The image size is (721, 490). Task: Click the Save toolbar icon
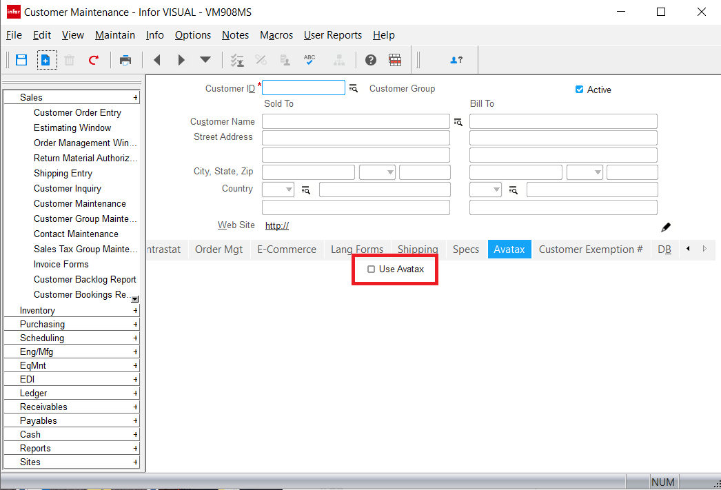21,60
